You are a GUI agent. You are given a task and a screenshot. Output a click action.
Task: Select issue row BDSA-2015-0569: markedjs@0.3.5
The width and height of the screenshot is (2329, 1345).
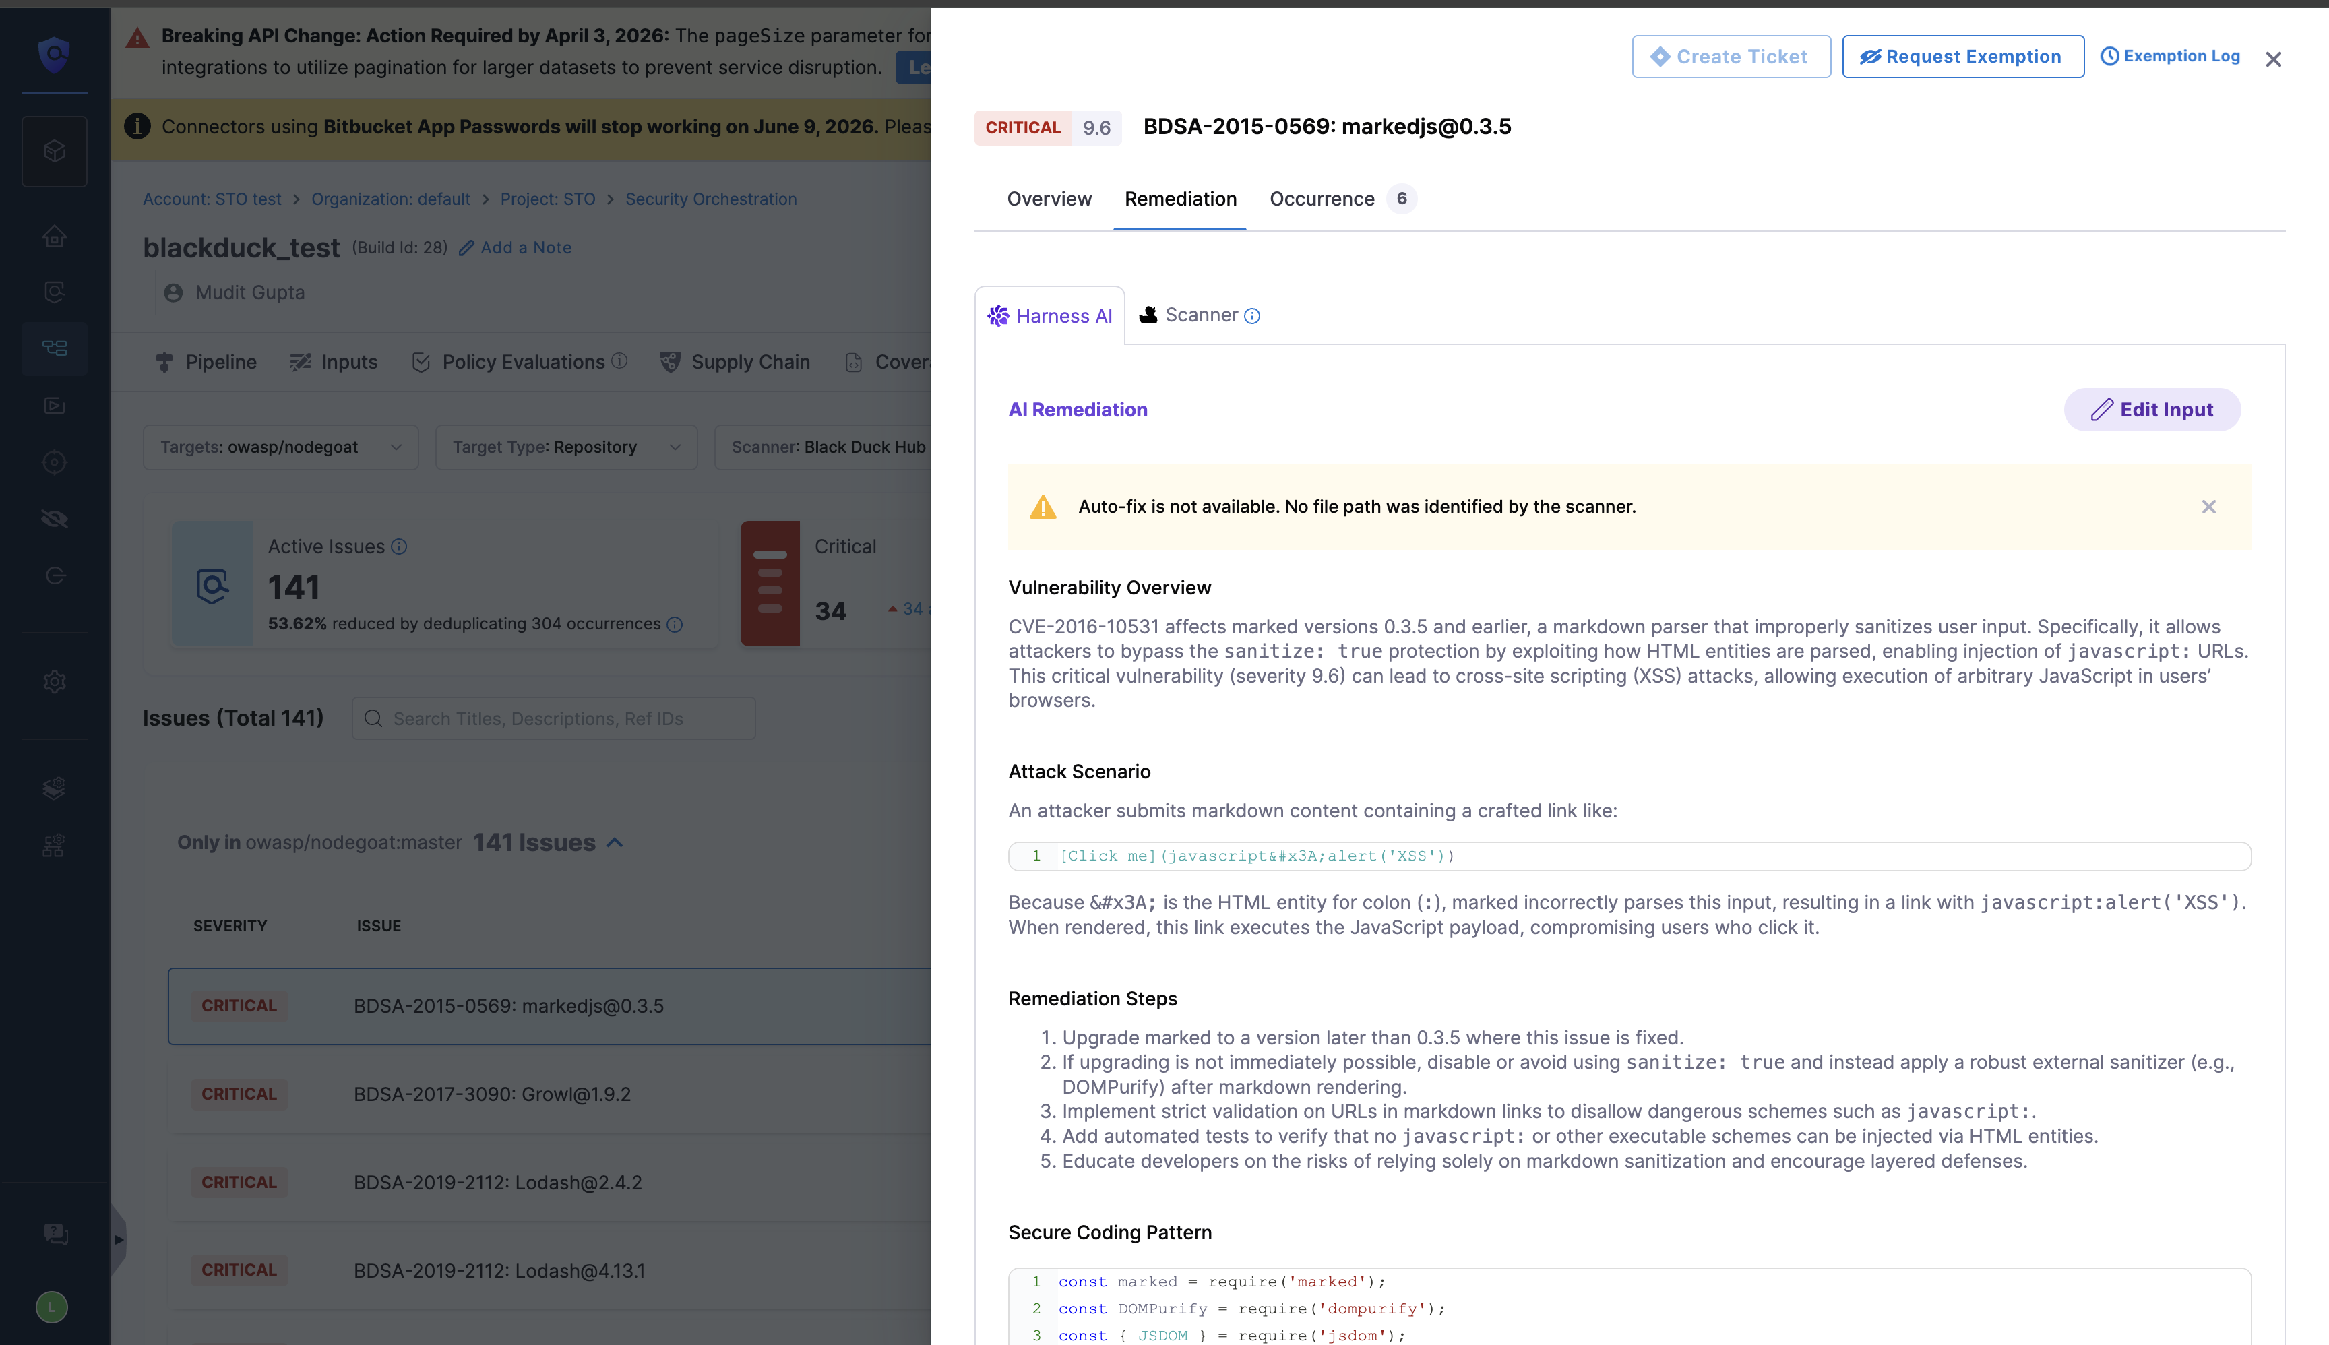pyautogui.click(x=550, y=1006)
